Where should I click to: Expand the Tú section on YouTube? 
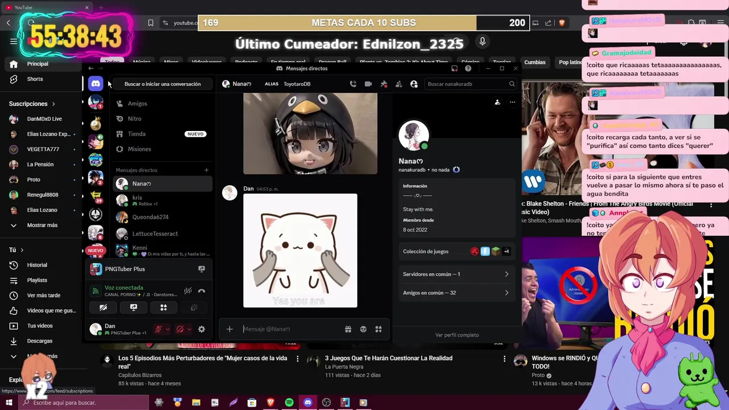(17, 250)
